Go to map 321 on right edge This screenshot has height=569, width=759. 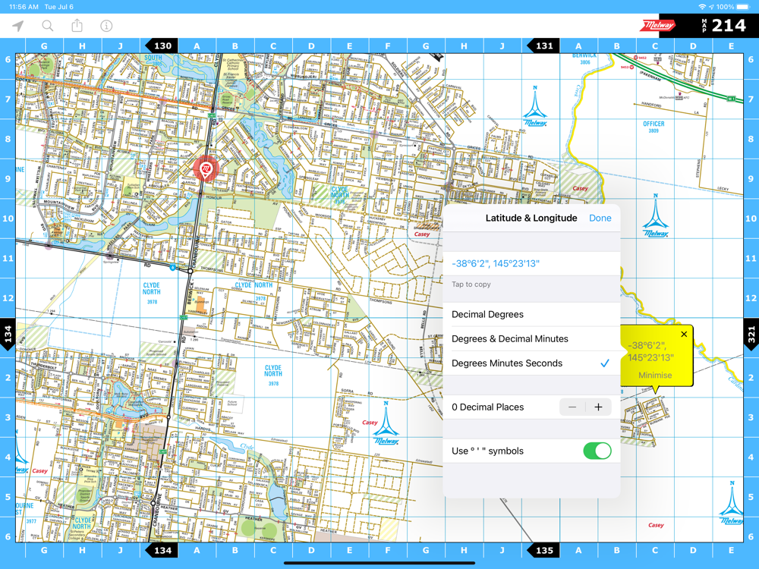coord(751,335)
